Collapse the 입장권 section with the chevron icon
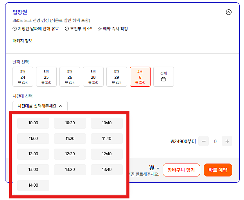The image size is (244, 200). click(229, 12)
